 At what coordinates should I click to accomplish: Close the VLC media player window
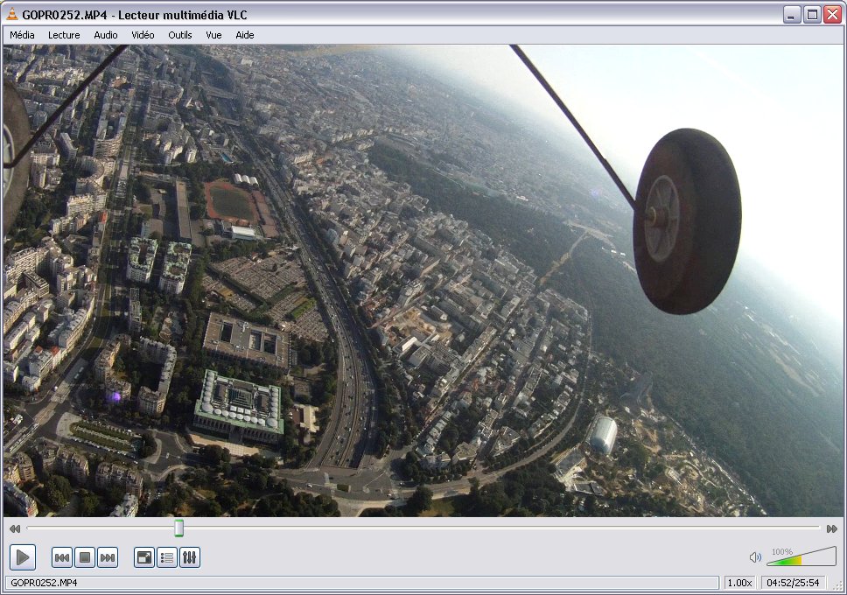pos(832,15)
